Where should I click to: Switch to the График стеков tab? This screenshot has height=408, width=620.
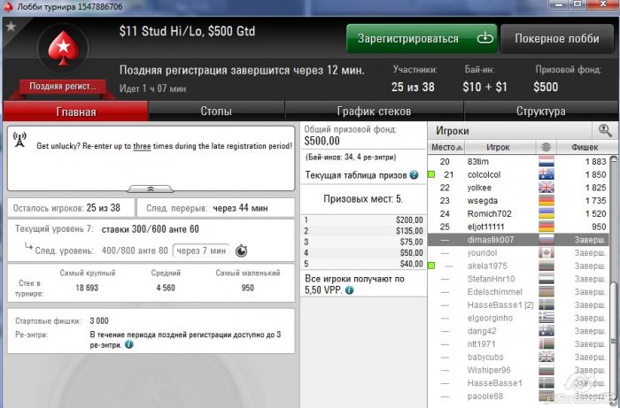point(374,111)
